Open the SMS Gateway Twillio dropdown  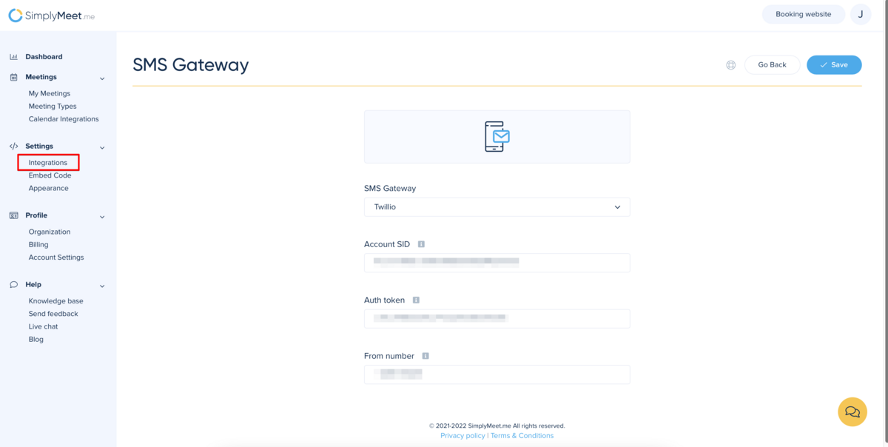[x=497, y=207]
